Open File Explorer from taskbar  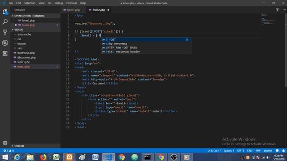click(30, 157)
